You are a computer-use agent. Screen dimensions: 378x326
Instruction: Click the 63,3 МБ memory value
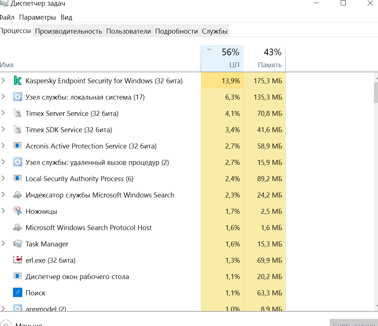coord(270,293)
